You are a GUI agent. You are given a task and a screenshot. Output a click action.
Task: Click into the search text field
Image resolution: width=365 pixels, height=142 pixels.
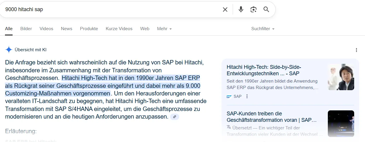[111, 9]
